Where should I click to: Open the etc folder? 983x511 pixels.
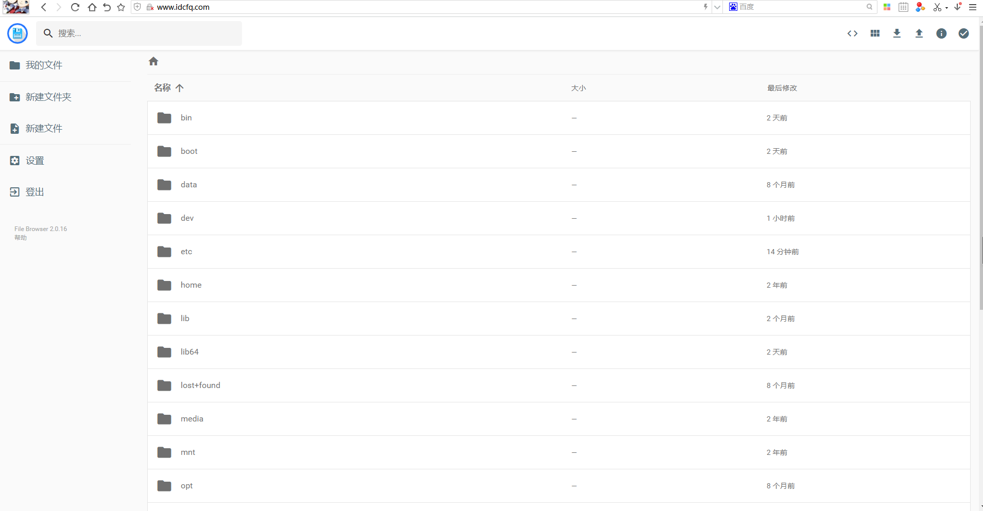(186, 252)
